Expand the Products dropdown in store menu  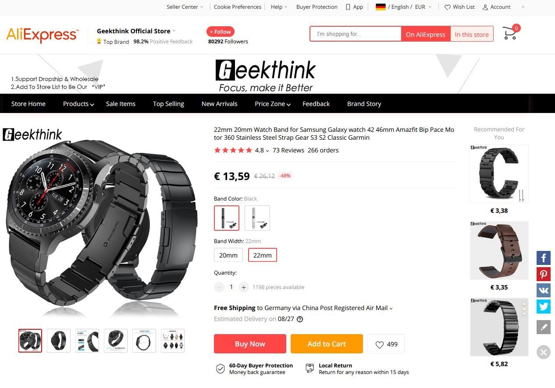[x=78, y=104]
